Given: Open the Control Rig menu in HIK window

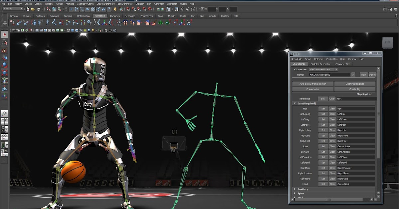Looking at the screenshot, I should tap(332, 59).
